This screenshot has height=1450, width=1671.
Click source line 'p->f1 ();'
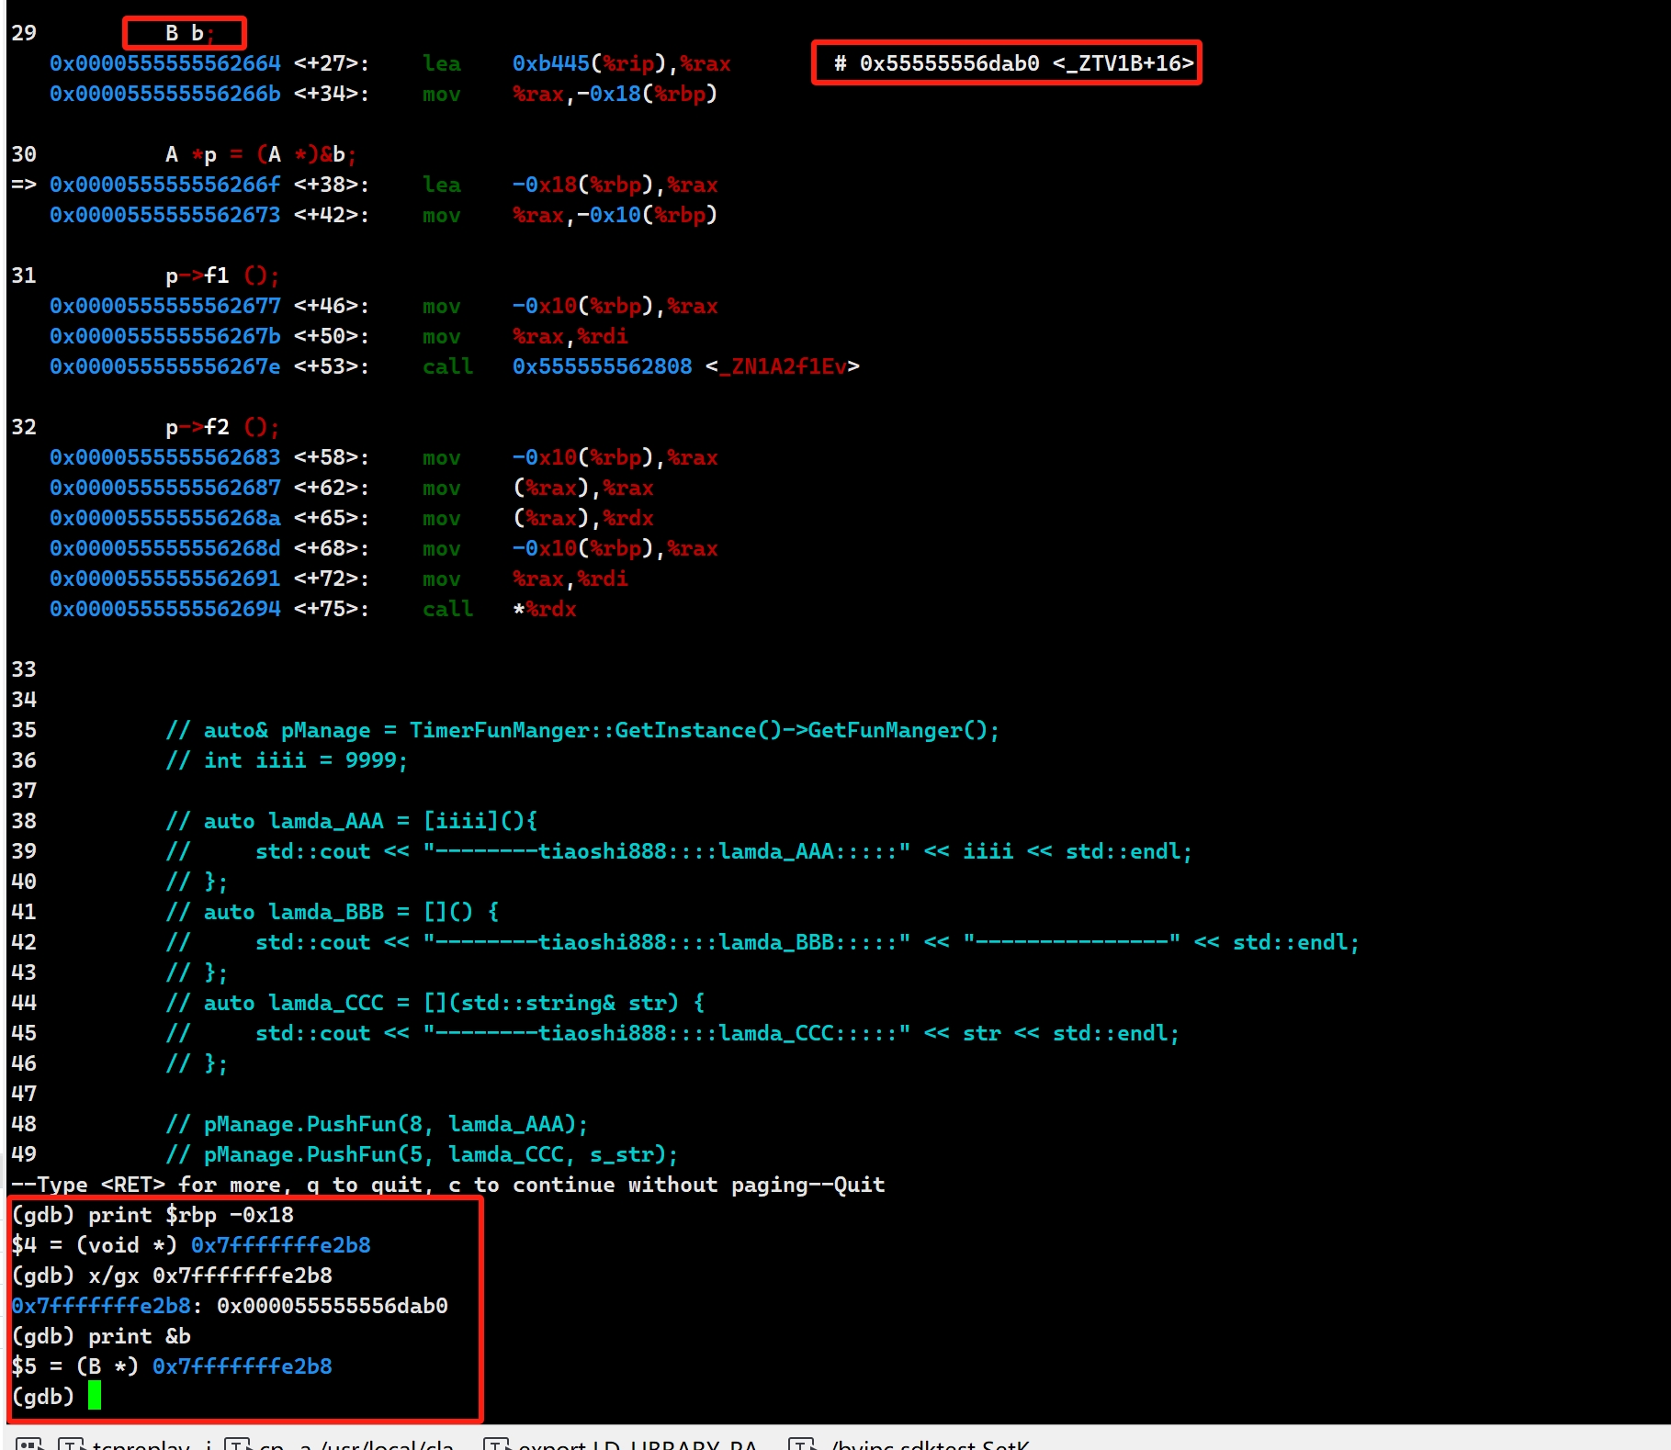tap(221, 275)
